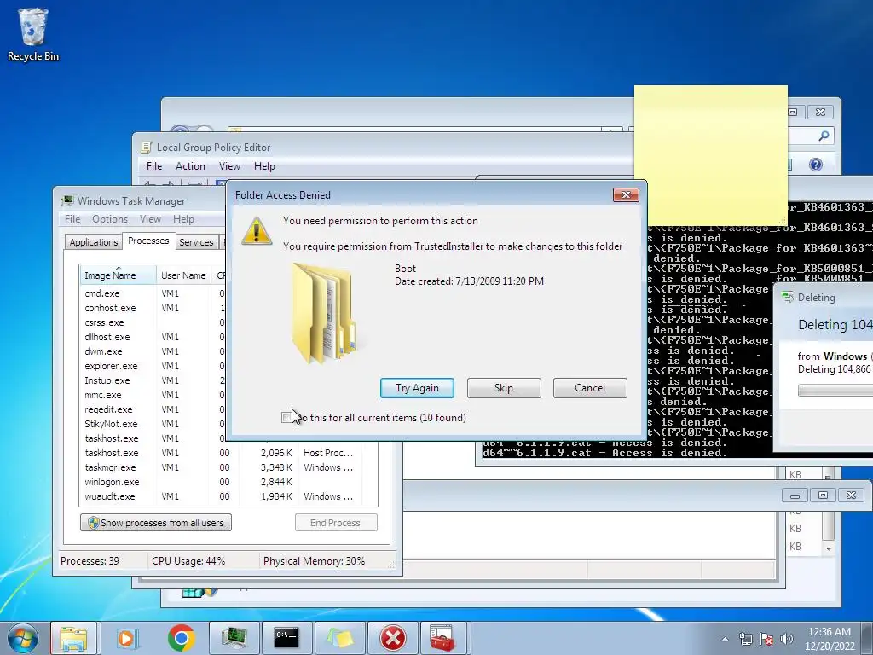Select conhost.exe process row
Image resolution: width=873 pixels, height=655 pixels.
tap(153, 308)
